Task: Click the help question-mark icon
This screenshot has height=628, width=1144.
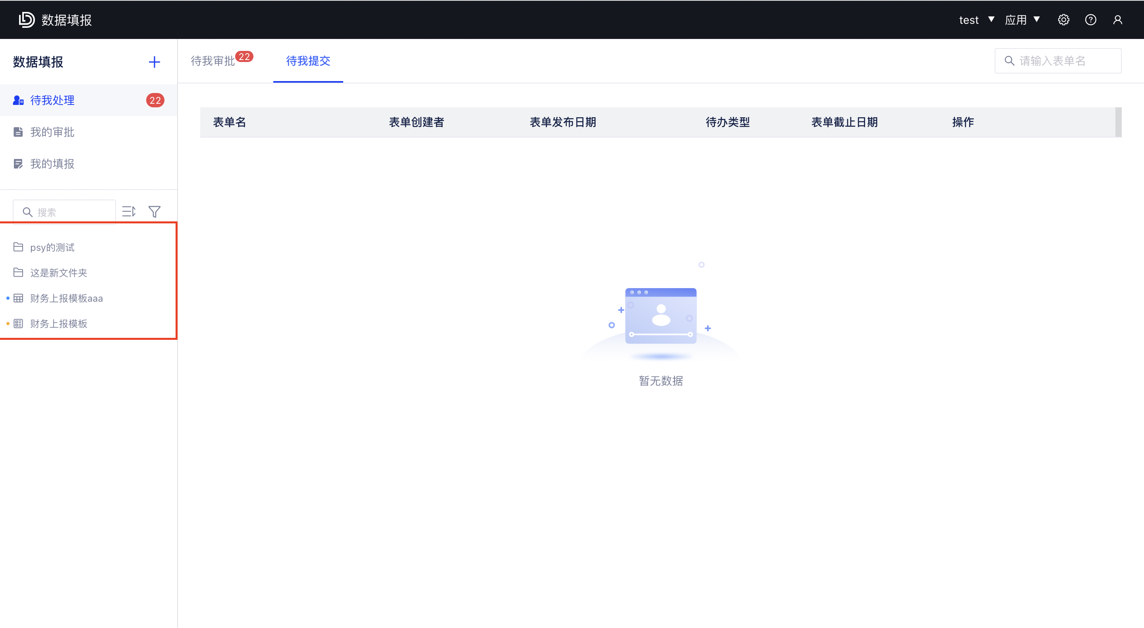Action: click(x=1091, y=19)
